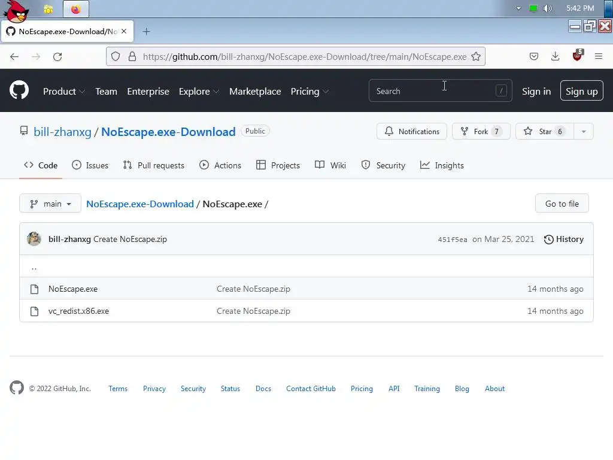Click the file icon next to NoEscape.exe
Image resolution: width=613 pixels, height=460 pixels.
coord(34,289)
